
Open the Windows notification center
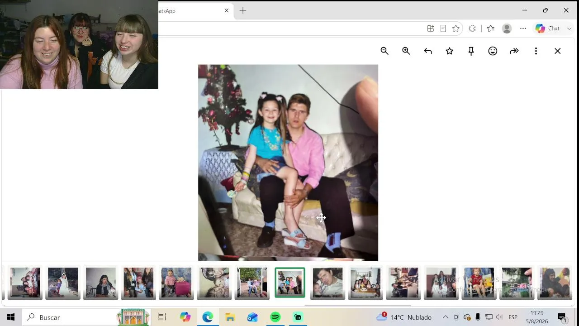click(x=562, y=317)
